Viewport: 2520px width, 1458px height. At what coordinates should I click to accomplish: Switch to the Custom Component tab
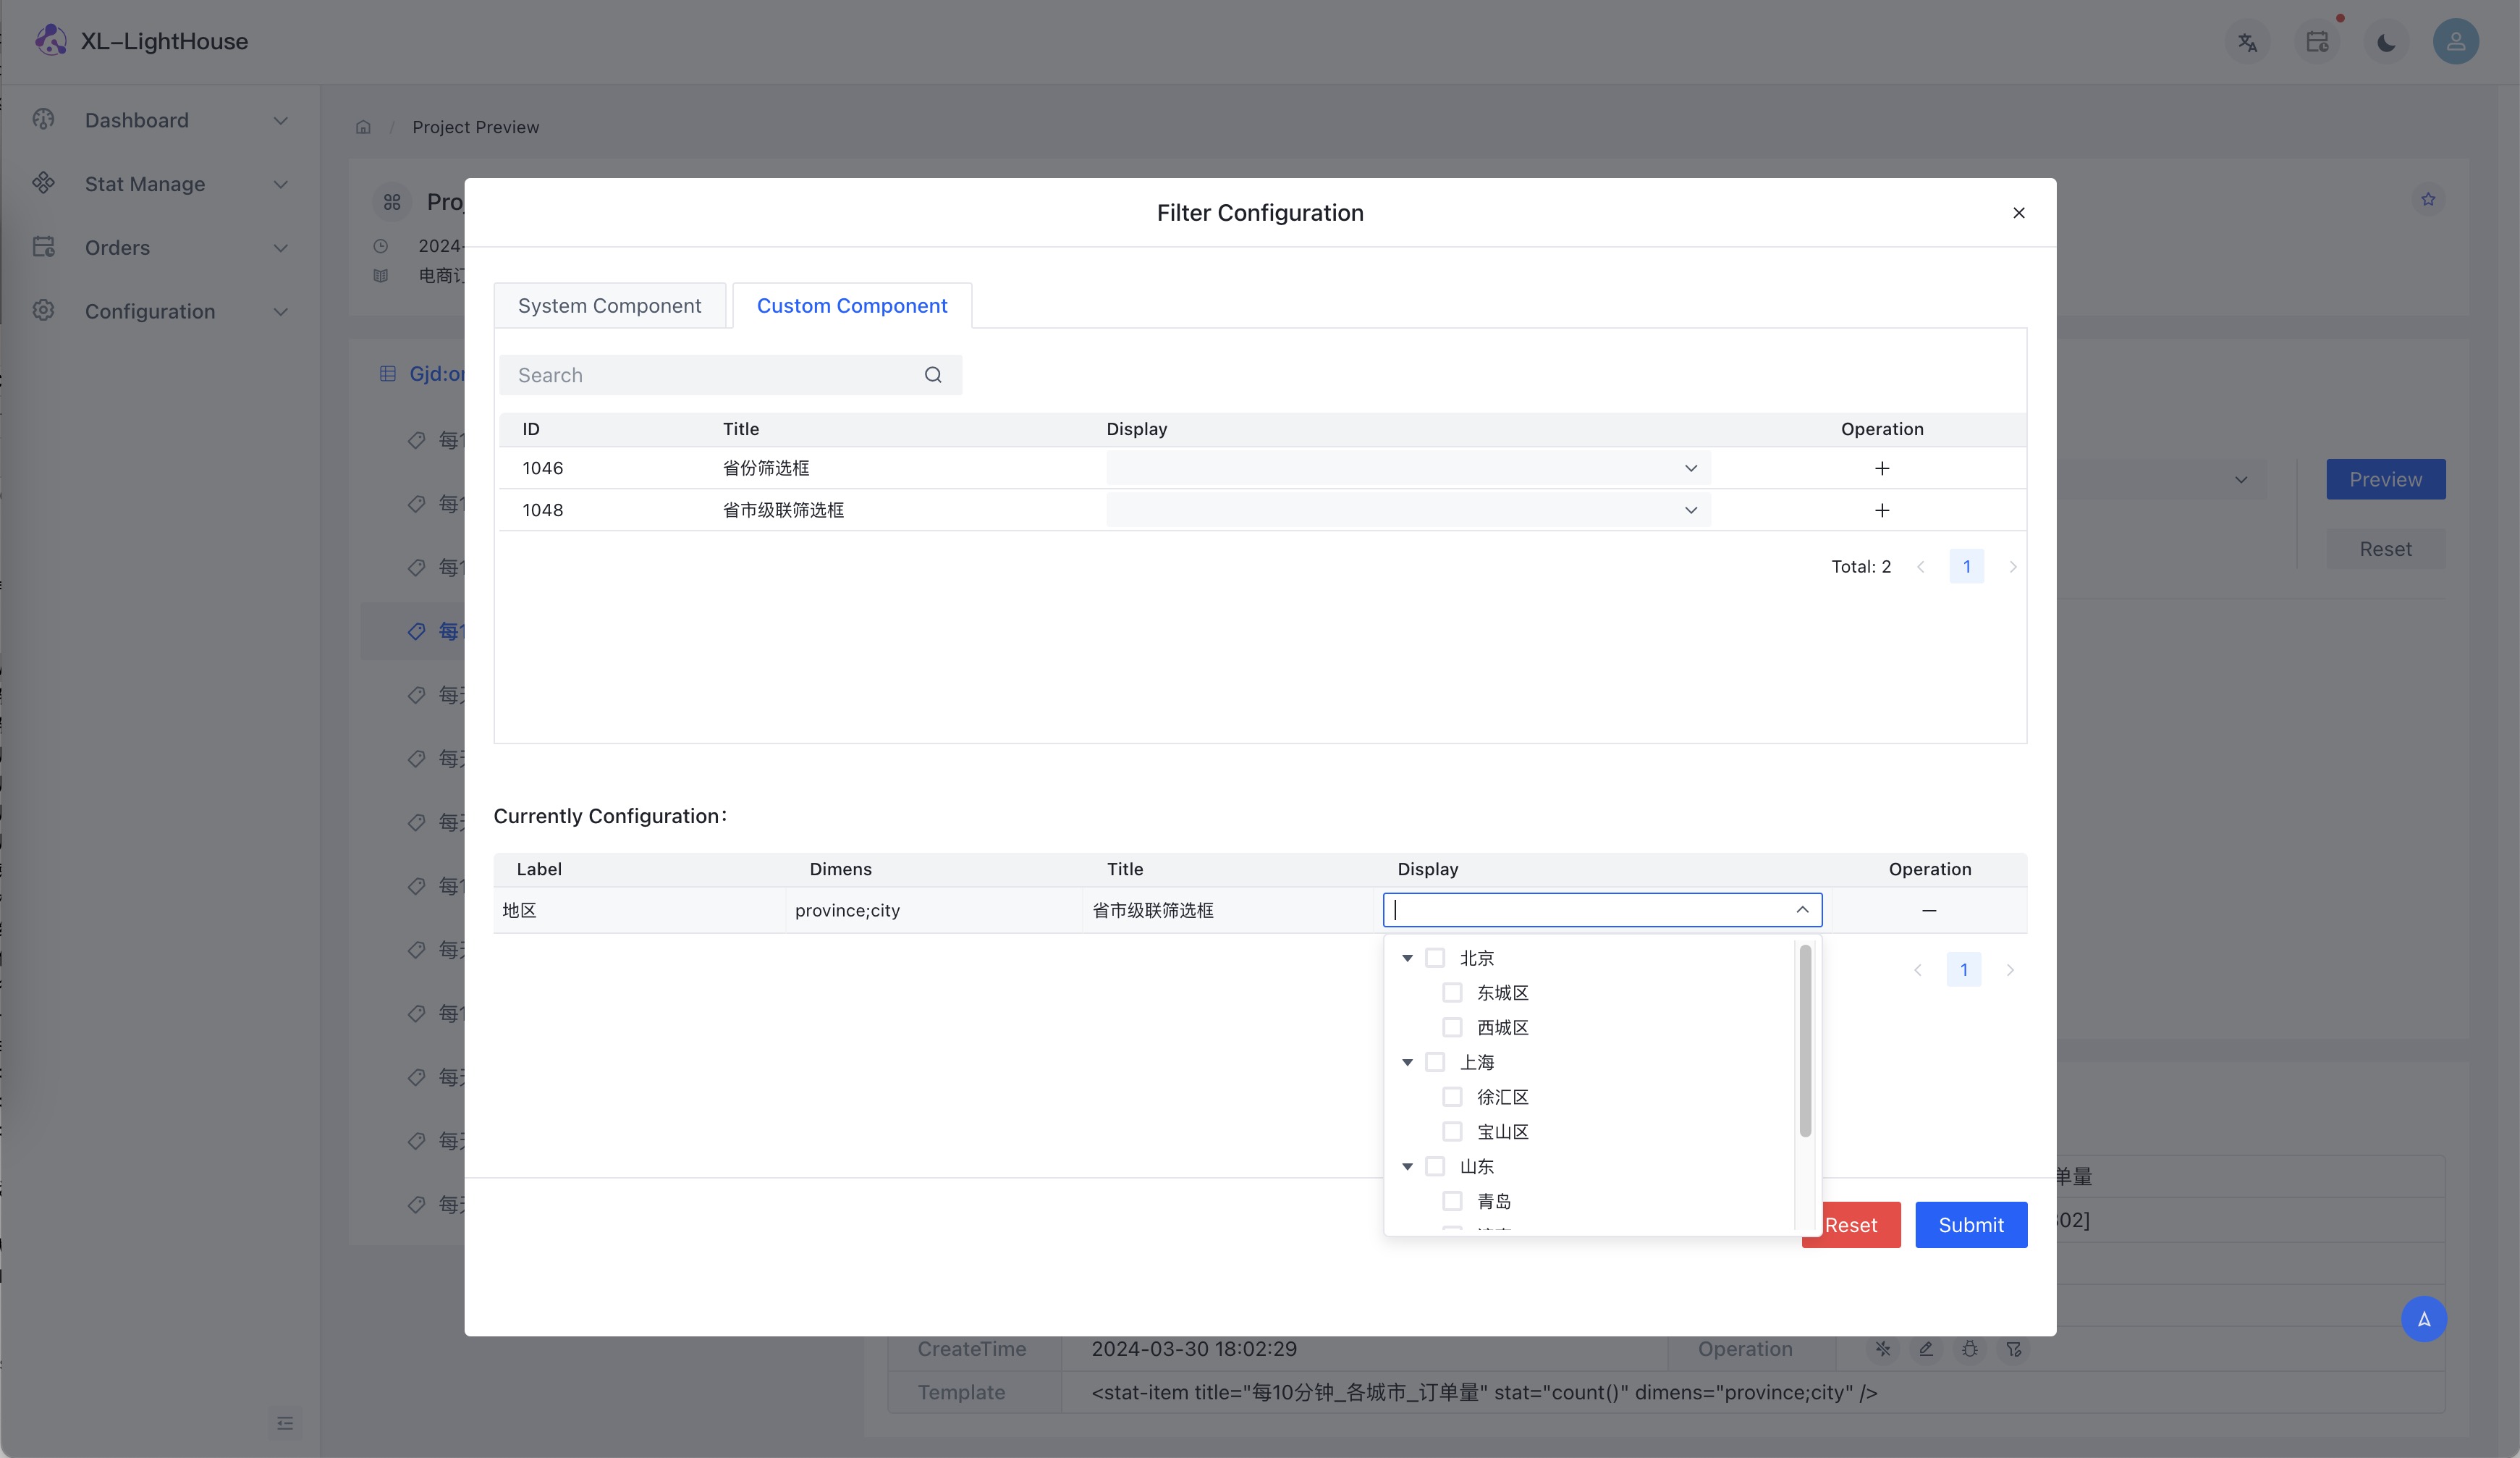coord(852,304)
